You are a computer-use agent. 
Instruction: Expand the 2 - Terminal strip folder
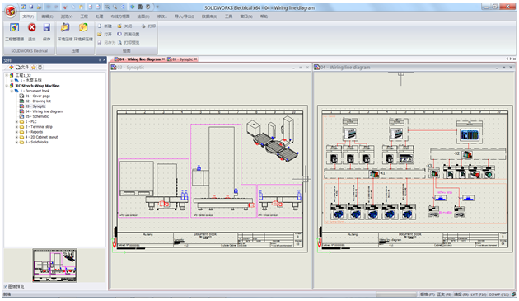[x=16, y=127]
